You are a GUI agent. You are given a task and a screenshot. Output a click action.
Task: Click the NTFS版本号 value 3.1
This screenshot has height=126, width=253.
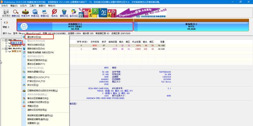click(170, 89)
